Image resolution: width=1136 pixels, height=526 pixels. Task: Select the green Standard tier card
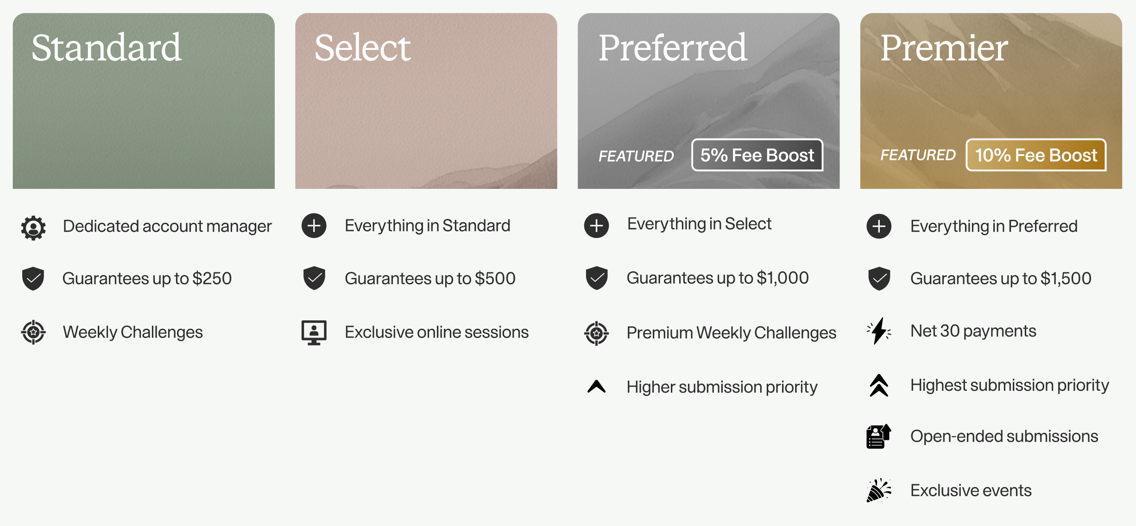[x=144, y=101]
